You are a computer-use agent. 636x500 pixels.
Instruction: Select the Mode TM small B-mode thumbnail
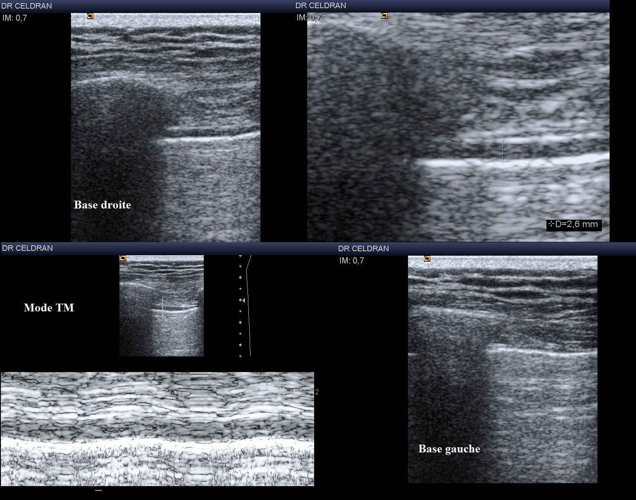click(x=161, y=306)
